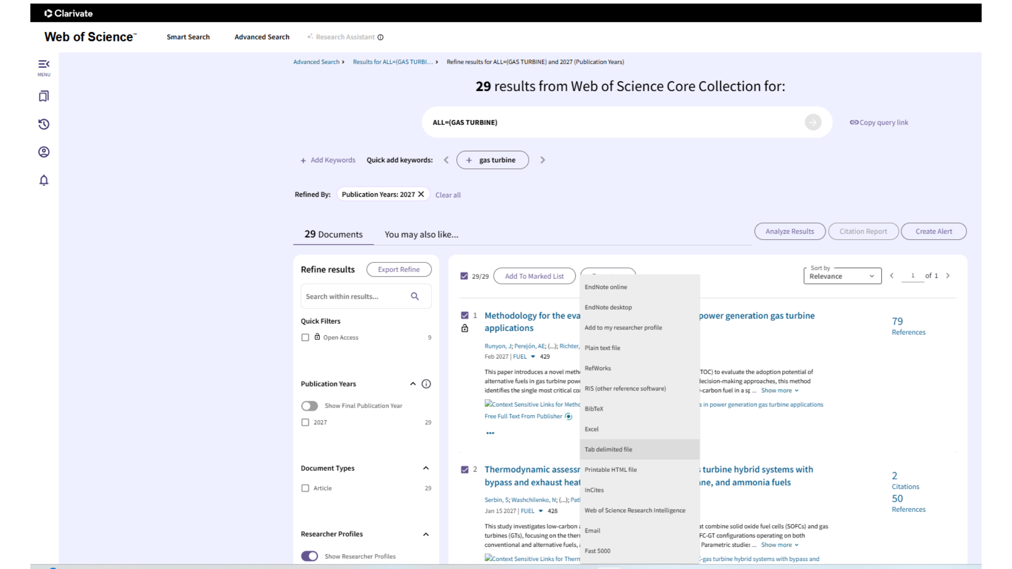Choose Tab delimited file export
Screen dimensions: 1012x569
tap(640, 449)
